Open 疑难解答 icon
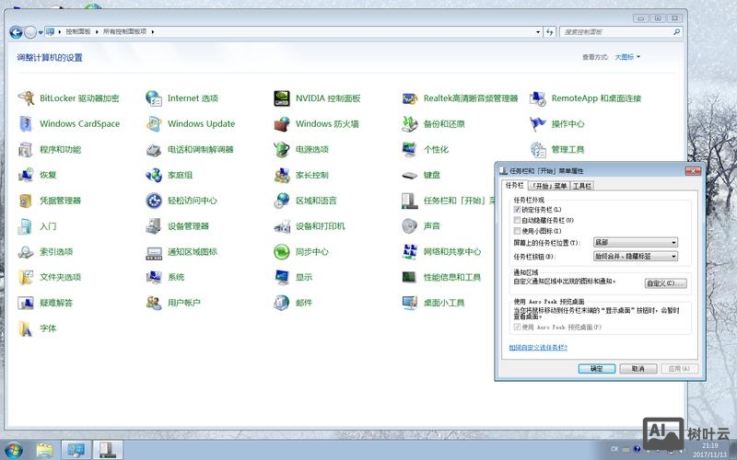737x460 pixels. tap(26, 303)
